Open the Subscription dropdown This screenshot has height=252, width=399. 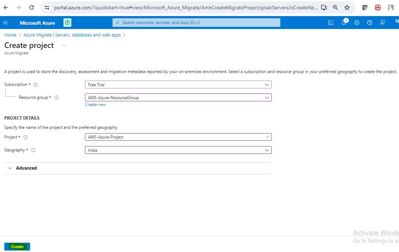178,85
